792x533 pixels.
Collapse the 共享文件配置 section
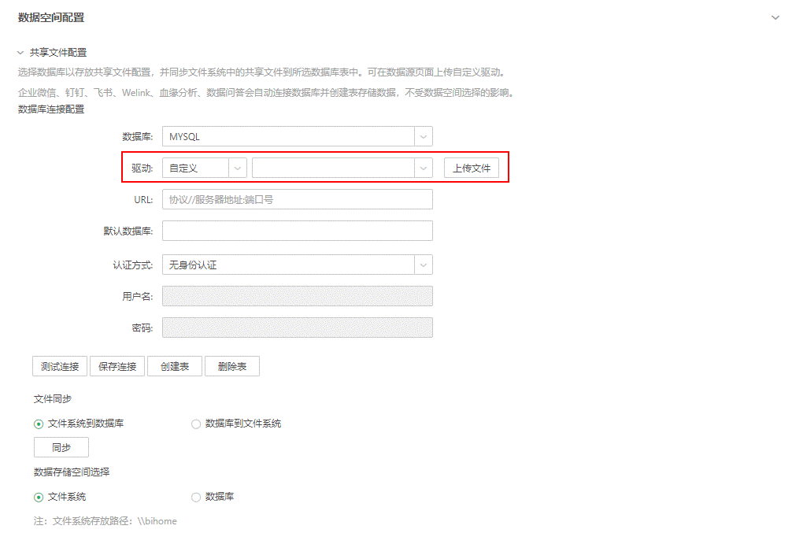pos(20,52)
